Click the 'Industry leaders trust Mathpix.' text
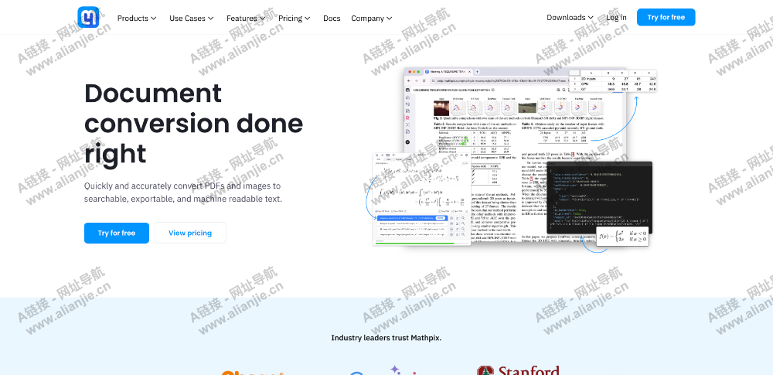 click(386, 338)
